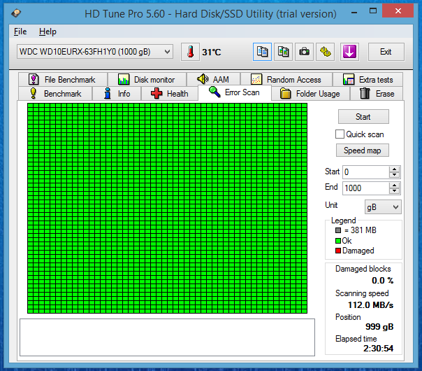Switch to the Disk monitor tab
The width and height of the screenshot is (422, 371).
coord(147,80)
